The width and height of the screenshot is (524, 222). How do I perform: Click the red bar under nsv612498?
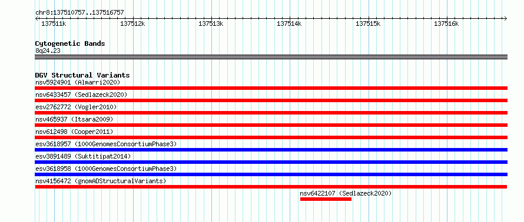(x=271, y=137)
